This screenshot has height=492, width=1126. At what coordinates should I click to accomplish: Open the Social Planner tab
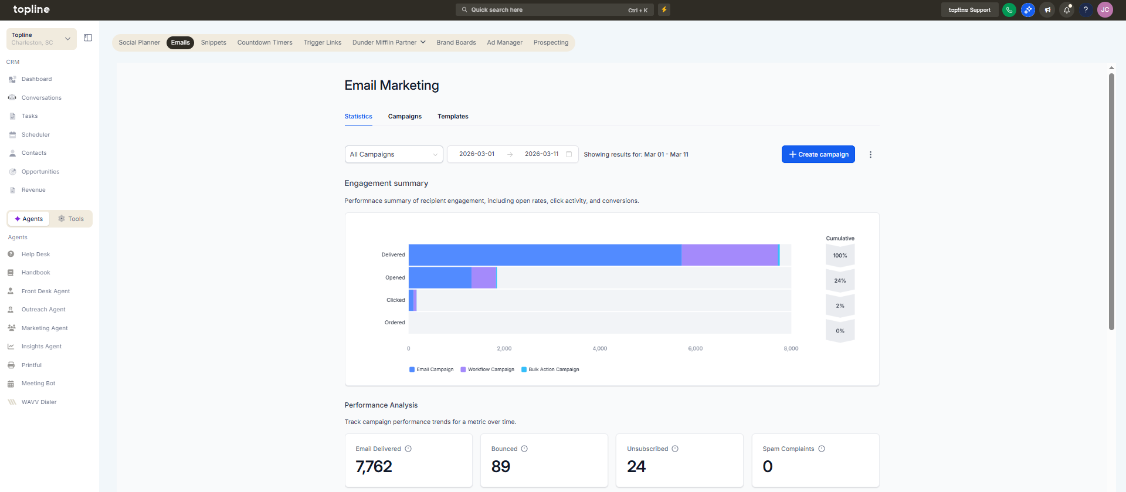point(139,43)
